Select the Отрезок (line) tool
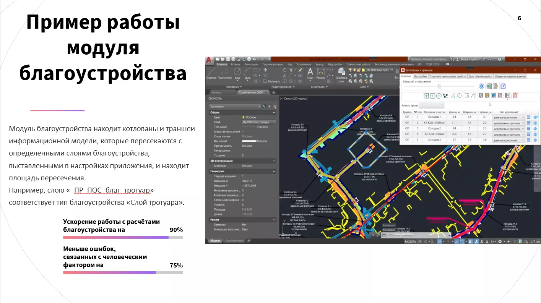 (x=211, y=73)
